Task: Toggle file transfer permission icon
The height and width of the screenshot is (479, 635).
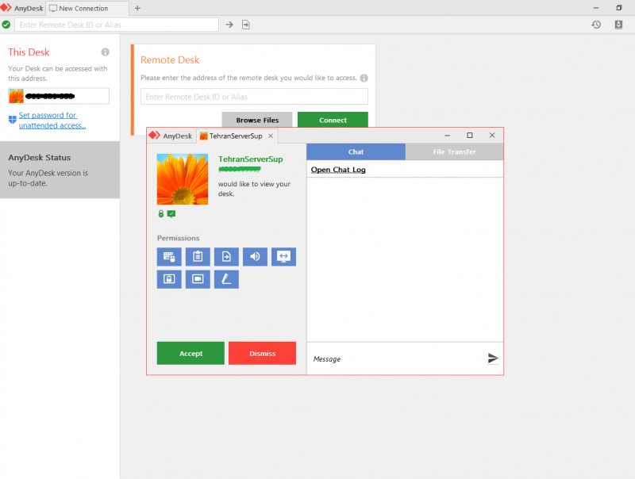Action: coord(226,257)
